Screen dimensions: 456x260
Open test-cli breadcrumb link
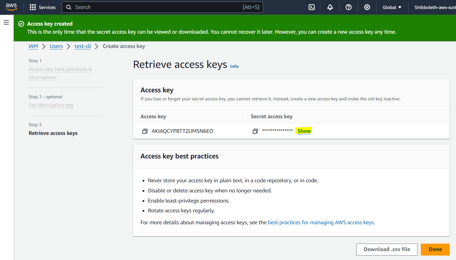83,46
